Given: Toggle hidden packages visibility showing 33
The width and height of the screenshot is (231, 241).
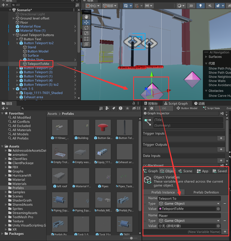Looking at the screenshot, I should [x=136, y=108].
